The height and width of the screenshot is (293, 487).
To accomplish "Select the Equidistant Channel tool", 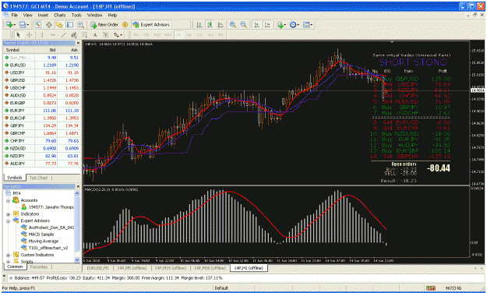I will coord(74,35).
